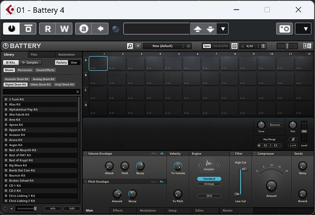Open the Battery main menu dropdown
The image size is (315, 215).
click(138, 46)
